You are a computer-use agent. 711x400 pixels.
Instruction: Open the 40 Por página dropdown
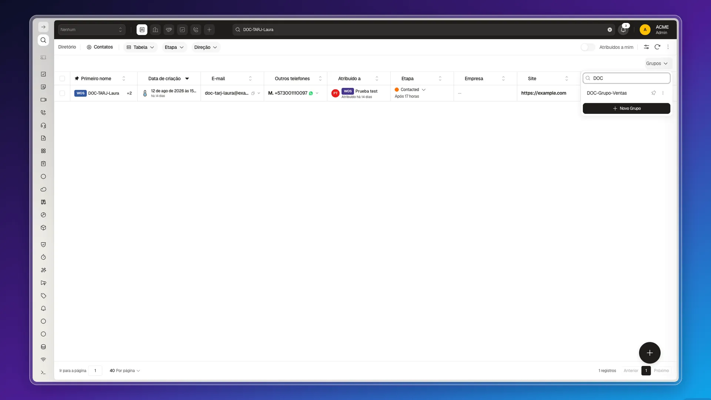click(x=124, y=371)
